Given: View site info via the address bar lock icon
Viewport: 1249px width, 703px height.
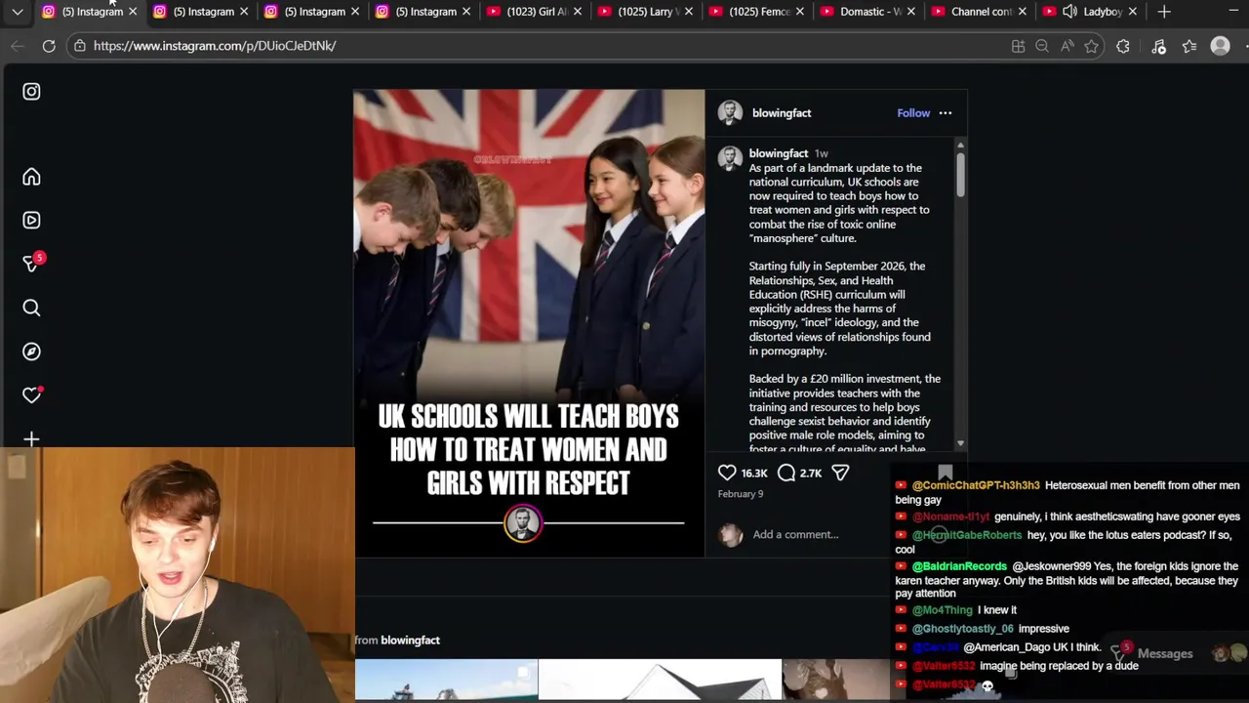Looking at the screenshot, I should (x=79, y=46).
